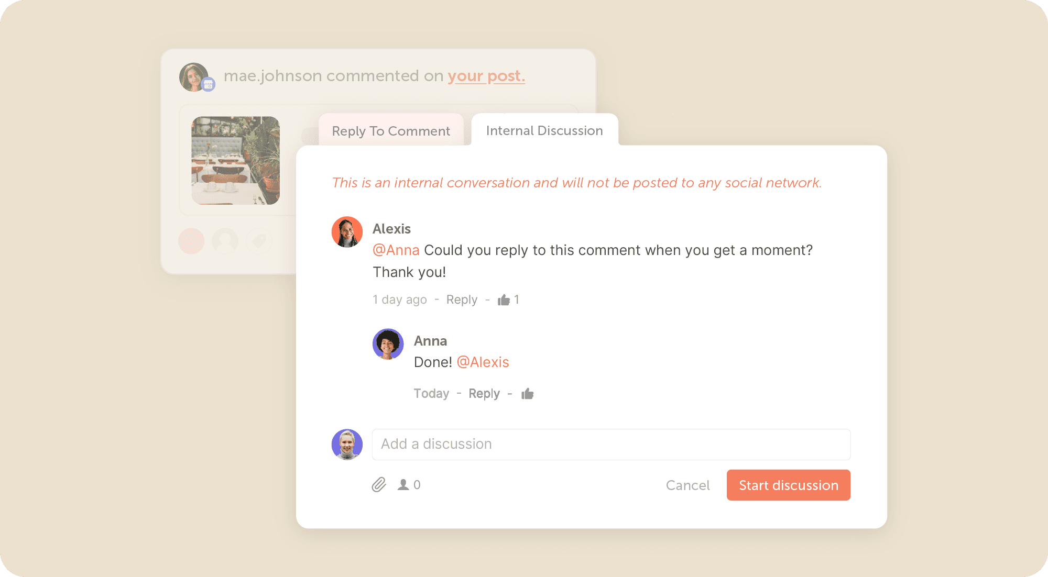Click the calendar badge on mae.johnson avatar

click(209, 84)
